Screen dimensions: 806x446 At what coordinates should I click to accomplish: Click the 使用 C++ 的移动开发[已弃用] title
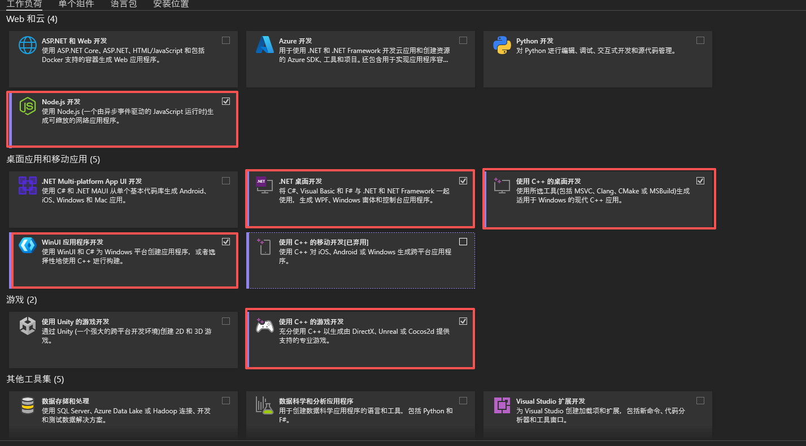(324, 242)
